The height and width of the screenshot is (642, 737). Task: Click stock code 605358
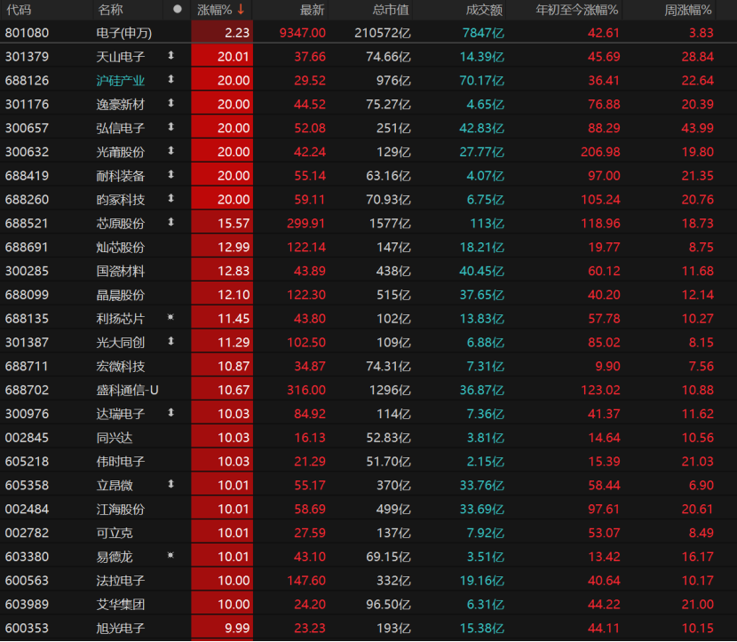pyautogui.click(x=27, y=486)
